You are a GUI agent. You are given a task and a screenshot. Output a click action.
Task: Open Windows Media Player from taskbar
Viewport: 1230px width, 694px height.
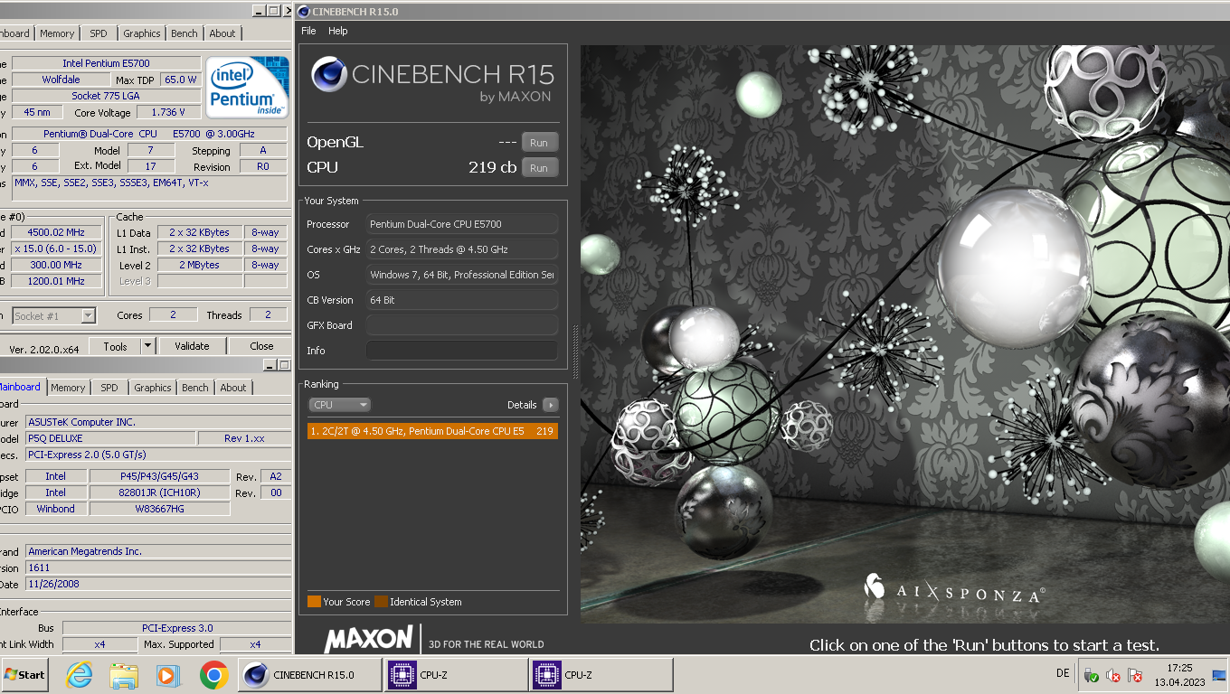point(167,675)
